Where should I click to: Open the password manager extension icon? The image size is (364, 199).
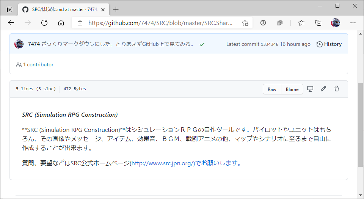(263, 23)
